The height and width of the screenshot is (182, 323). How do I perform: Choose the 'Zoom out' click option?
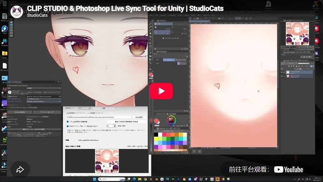(x=181, y=60)
